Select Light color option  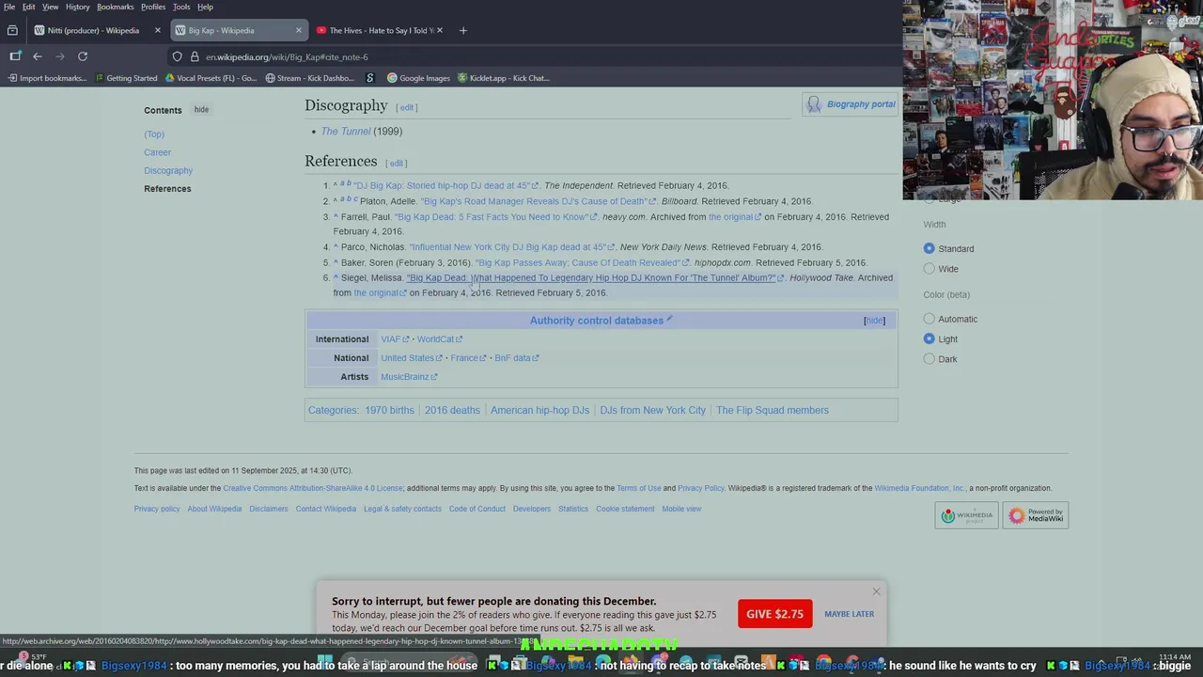tap(929, 338)
